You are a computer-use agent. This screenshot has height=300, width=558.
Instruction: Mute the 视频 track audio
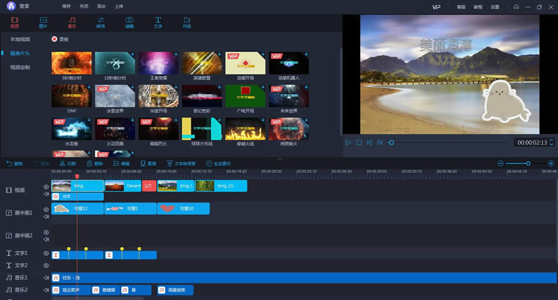46,194
